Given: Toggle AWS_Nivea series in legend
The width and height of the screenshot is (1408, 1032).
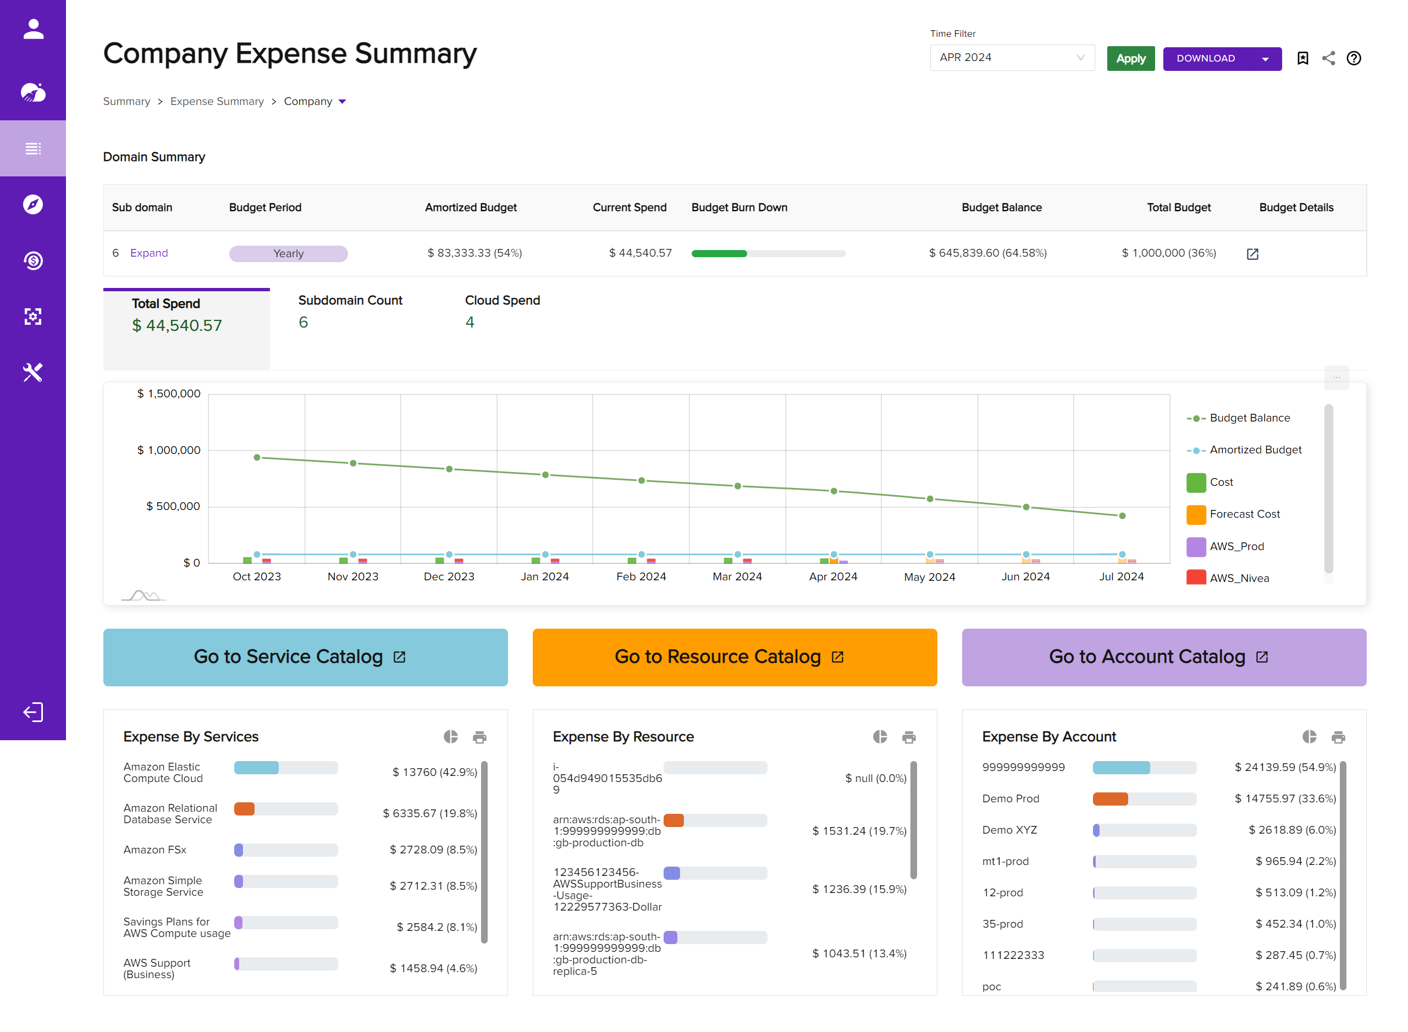Looking at the screenshot, I should 1227,578.
